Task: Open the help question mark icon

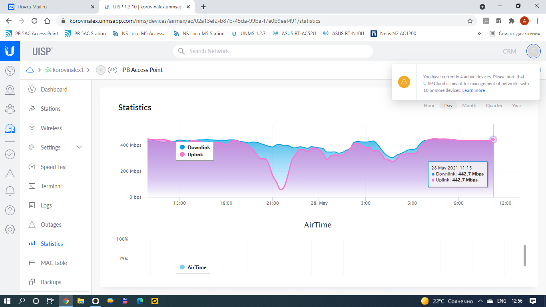Action: pyautogui.click(x=10, y=210)
